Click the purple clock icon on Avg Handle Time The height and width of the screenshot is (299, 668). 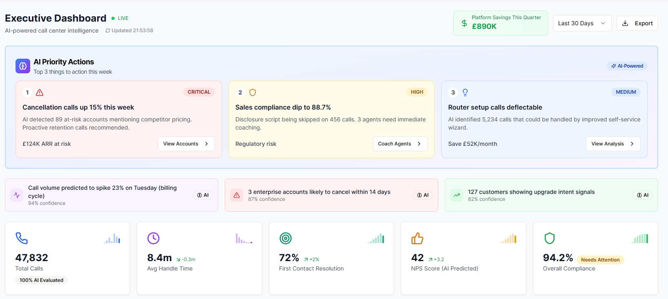[x=153, y=238]
